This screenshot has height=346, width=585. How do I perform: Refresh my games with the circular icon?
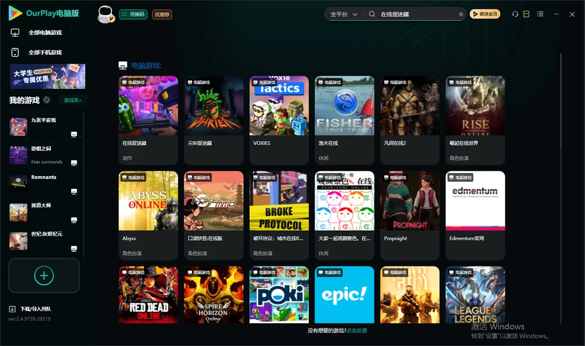47,100
